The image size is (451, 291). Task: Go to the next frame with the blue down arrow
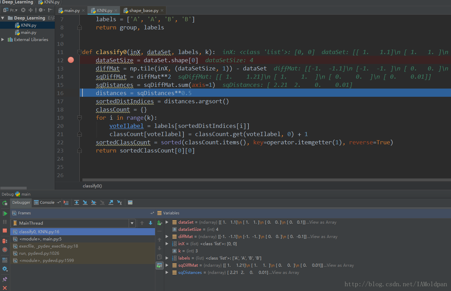click(x=151, y=223)
